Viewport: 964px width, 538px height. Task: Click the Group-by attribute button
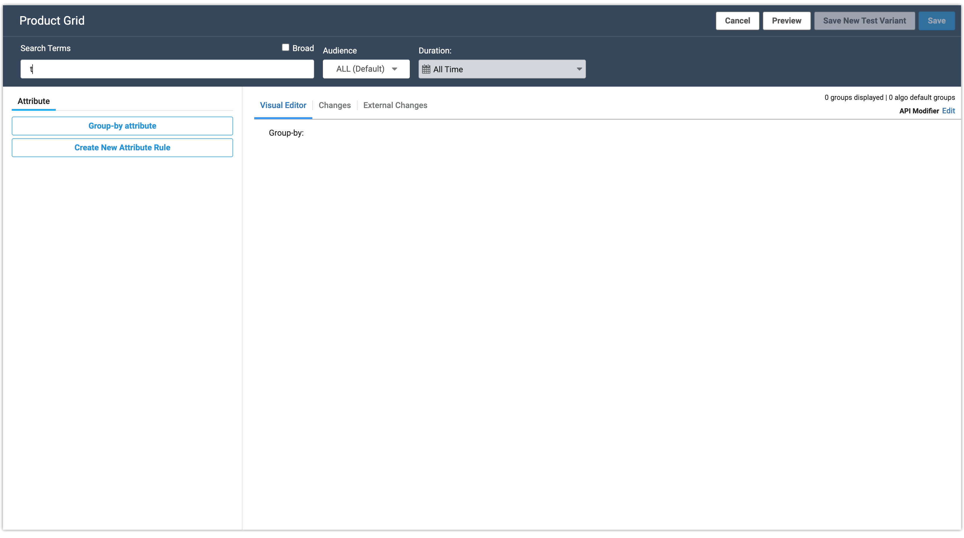click(x=122, y=126)
